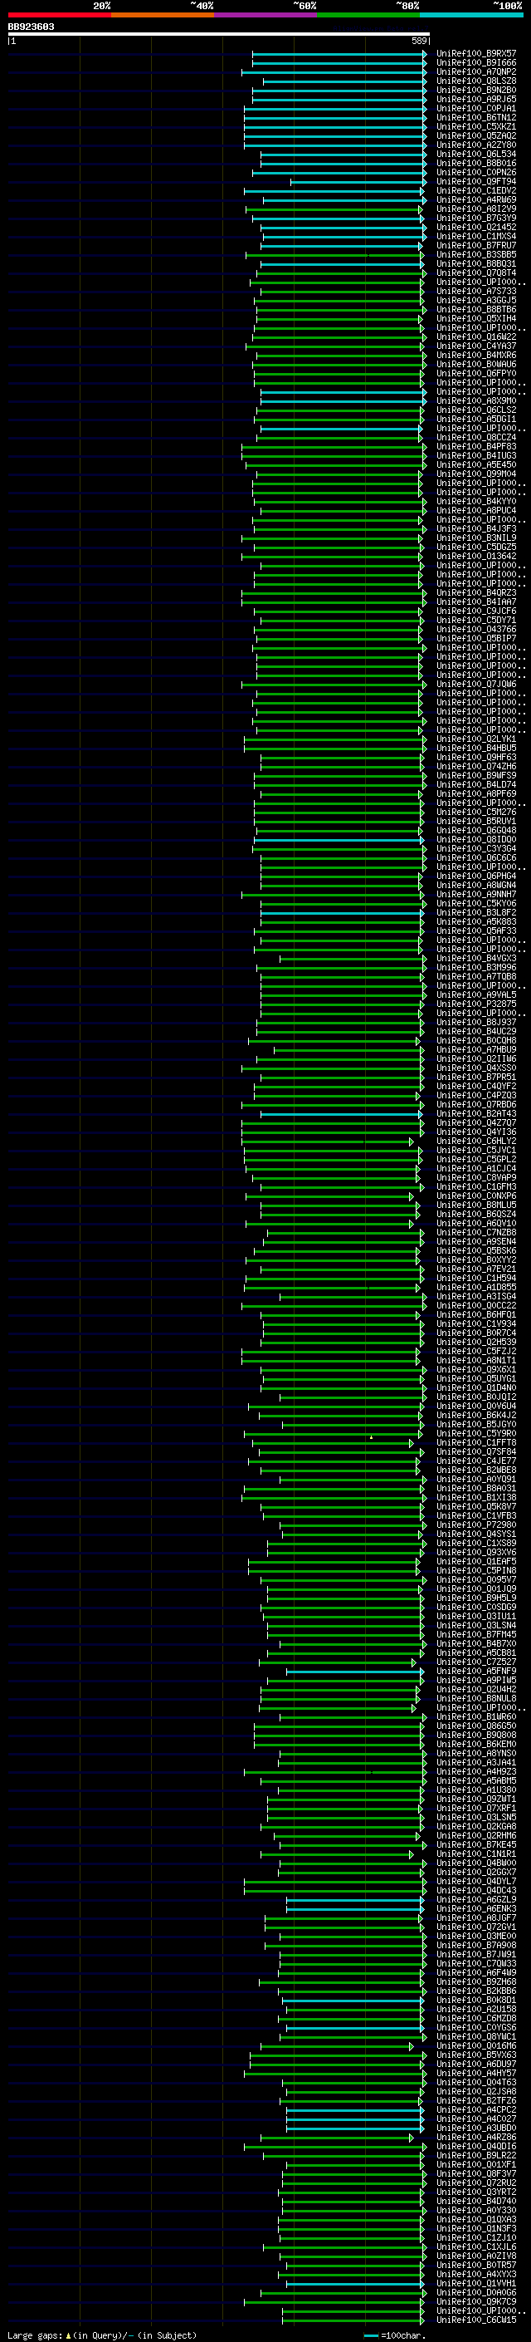
Task: Click the purple ~60% identity legend segment
Action: [266, 15]
